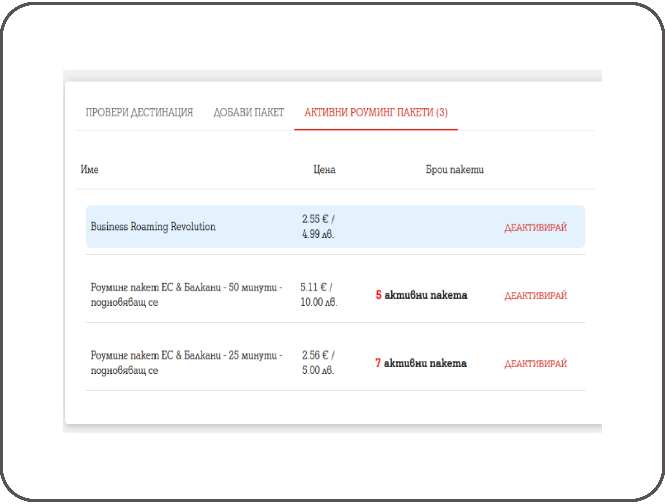Image resolution: width=665 pixels, height=504 pixels.
Task: Click the Име column header
Action: tap(89, 169)
